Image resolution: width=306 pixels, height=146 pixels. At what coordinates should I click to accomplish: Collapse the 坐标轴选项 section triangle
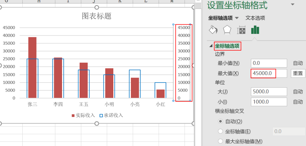(211, 46)
